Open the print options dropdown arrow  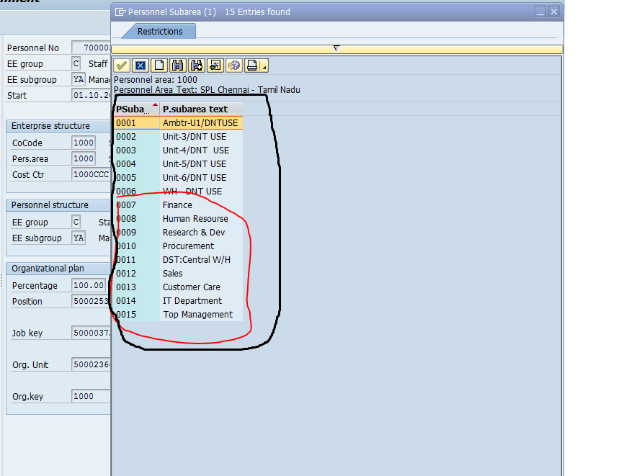click(264, 68)
